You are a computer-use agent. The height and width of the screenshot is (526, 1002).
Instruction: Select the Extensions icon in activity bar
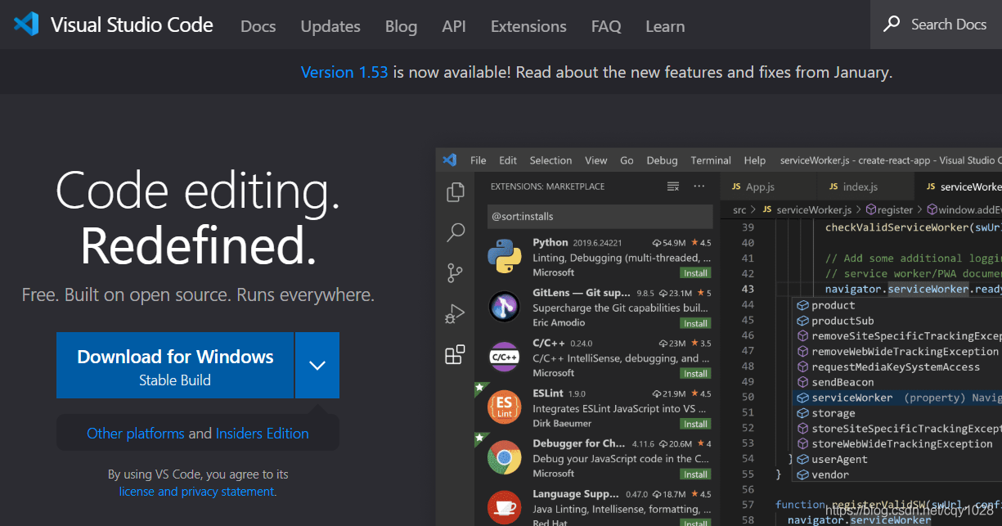[x=455, y=354]
